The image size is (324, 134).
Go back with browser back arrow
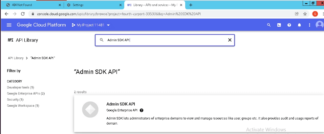pyautogui.click(x=6, y=14)
